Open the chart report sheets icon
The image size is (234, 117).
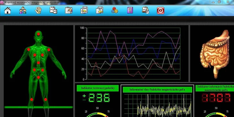pos(53,10)
